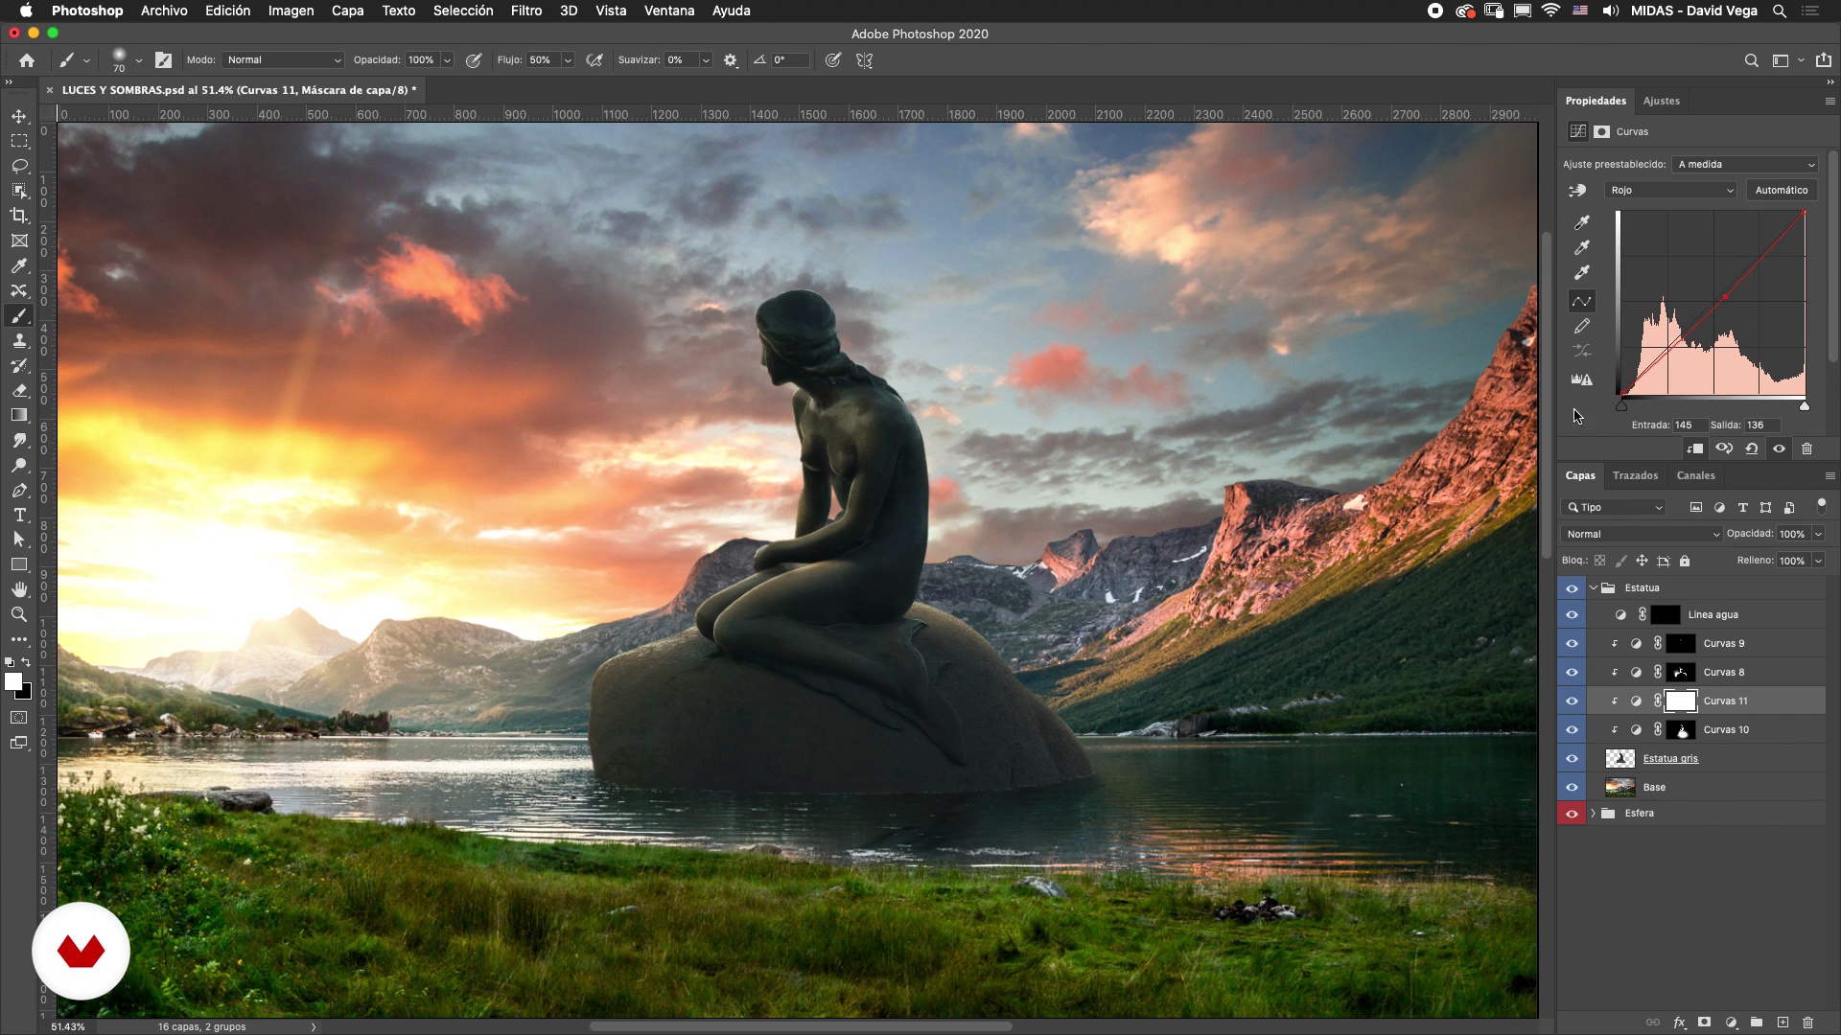Select the Eraser tool
Screen dimensions: 1841x1035
(19, 390)
